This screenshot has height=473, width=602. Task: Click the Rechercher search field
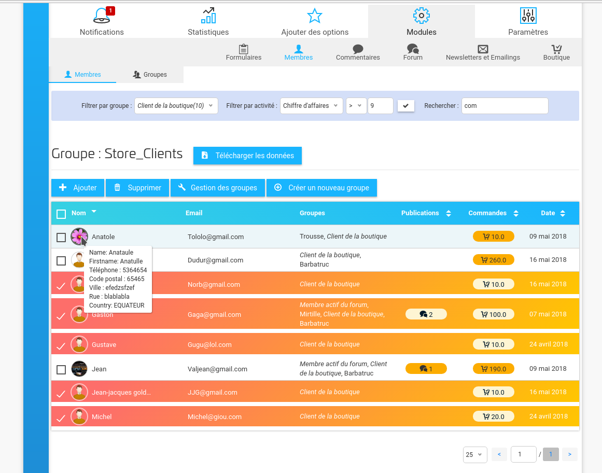[505, 106]
